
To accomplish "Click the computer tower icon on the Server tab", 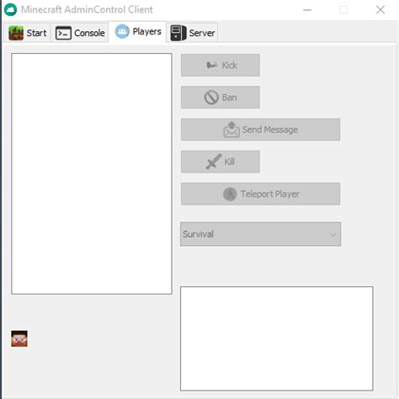I will [178, 33].
